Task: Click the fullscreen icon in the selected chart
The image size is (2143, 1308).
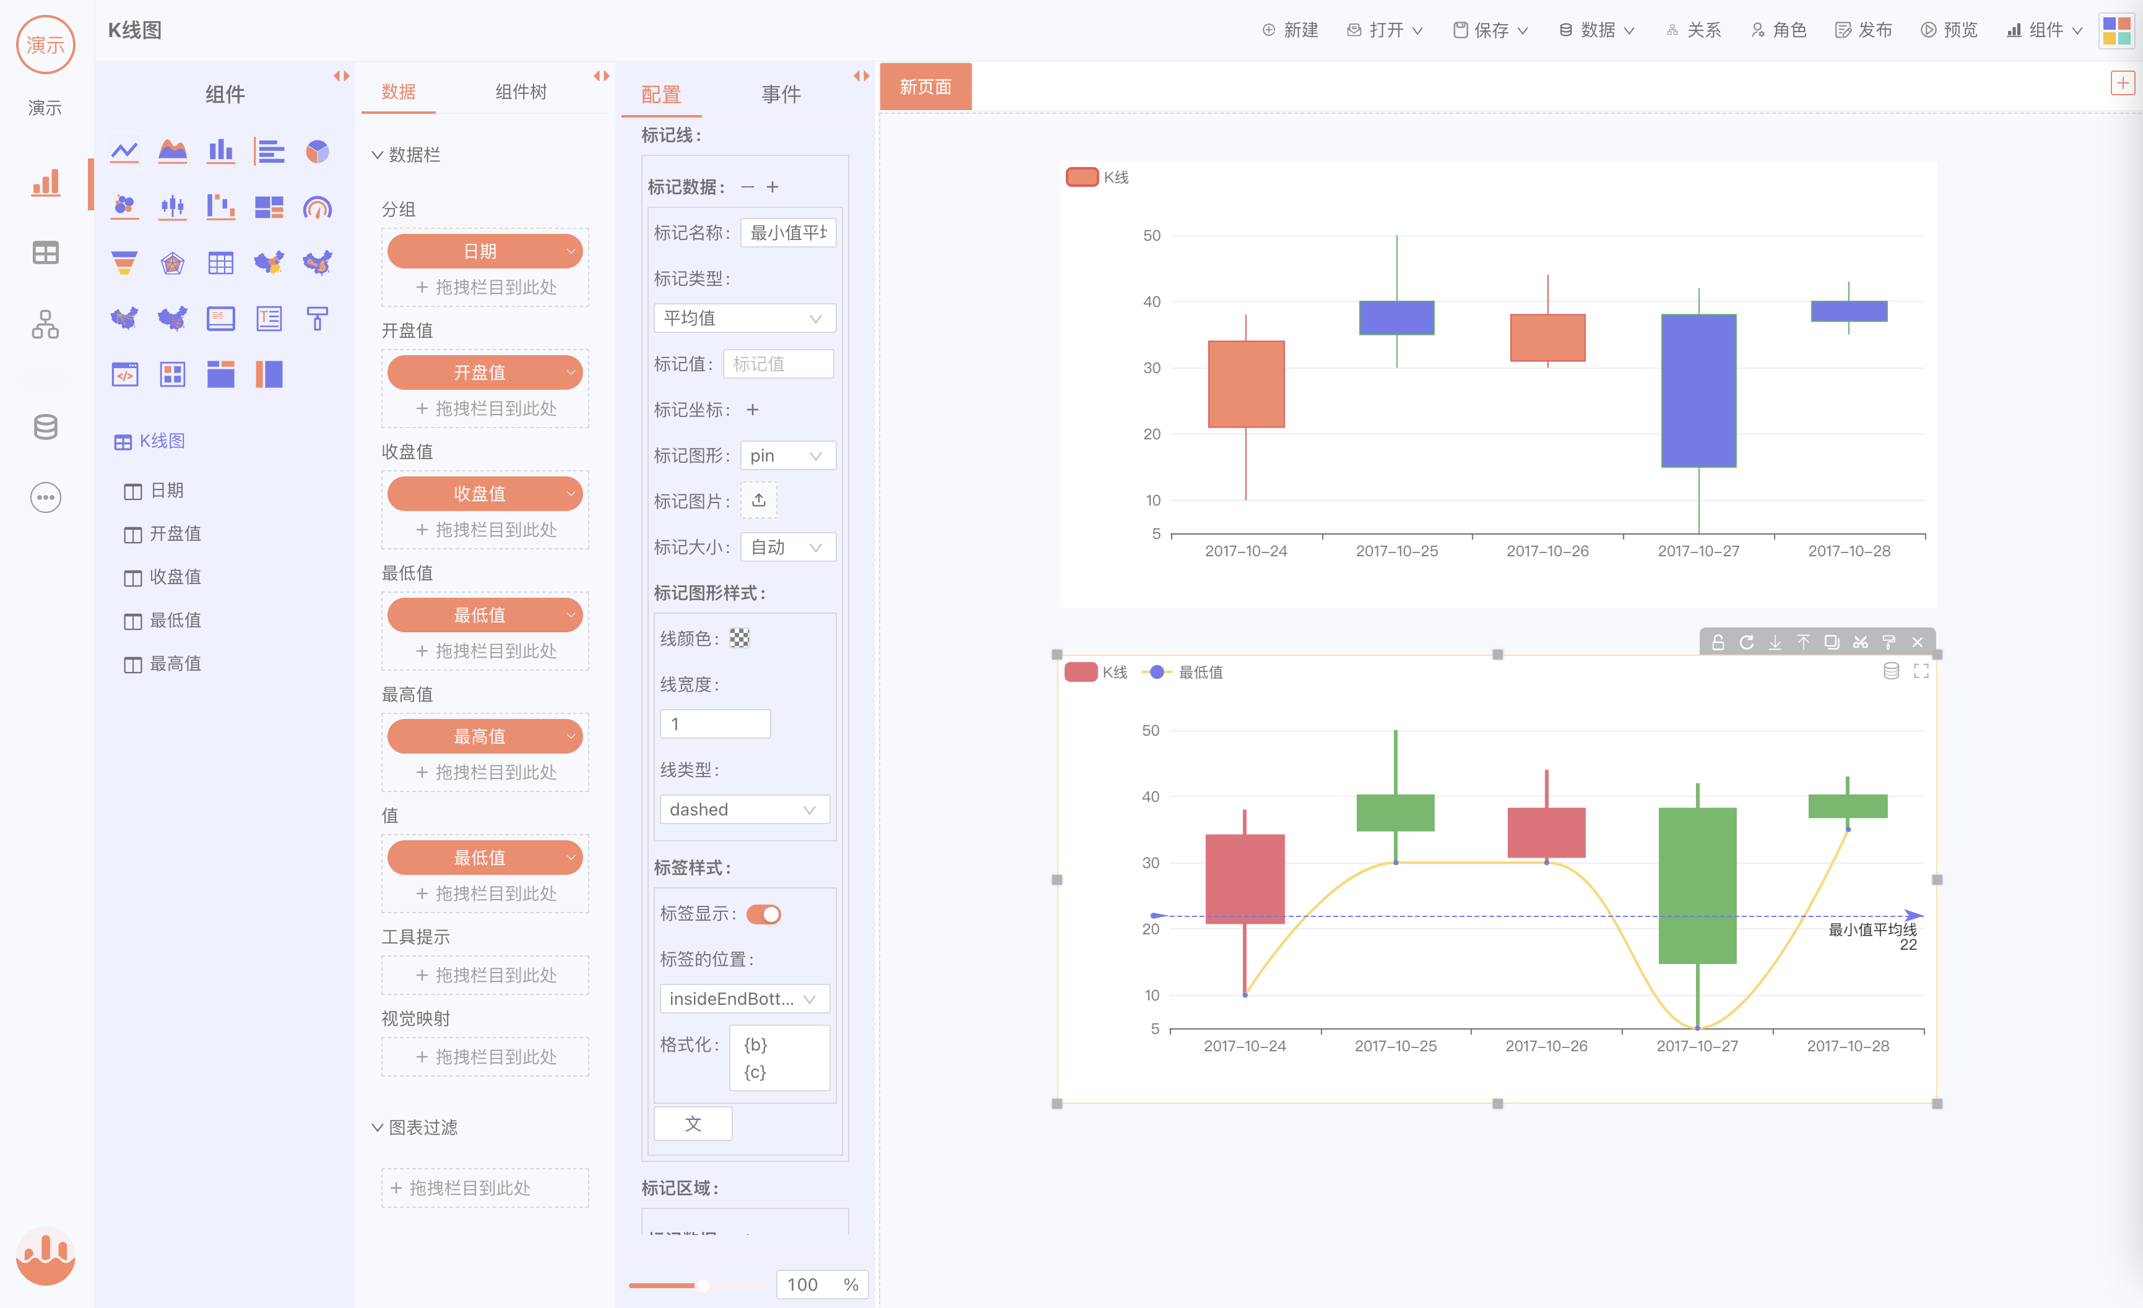Action: point(1921,671)
